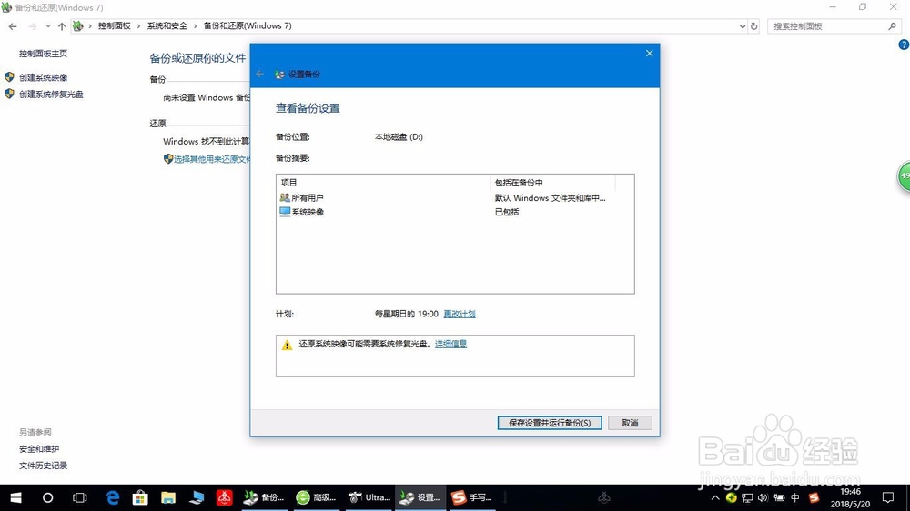Click the address bar location icon

[77, 26]
